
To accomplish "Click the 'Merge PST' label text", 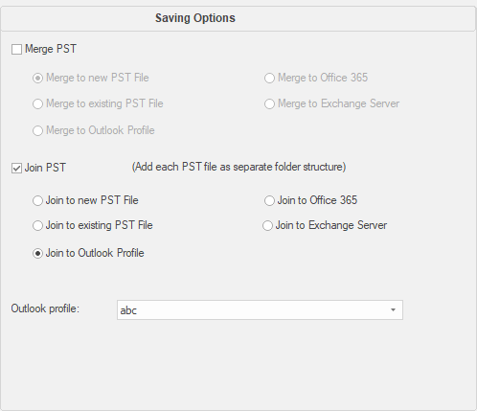I will click(x=51, y=49).
